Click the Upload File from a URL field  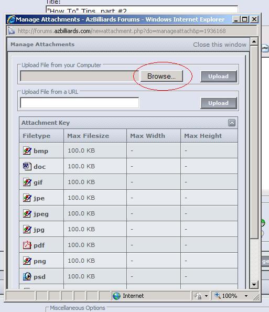tap(80, 103)
